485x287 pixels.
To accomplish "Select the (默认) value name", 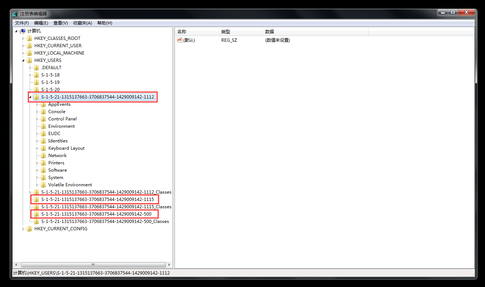I will click(x=189, y=40).
